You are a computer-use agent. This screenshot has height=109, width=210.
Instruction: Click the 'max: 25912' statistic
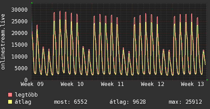185,102
